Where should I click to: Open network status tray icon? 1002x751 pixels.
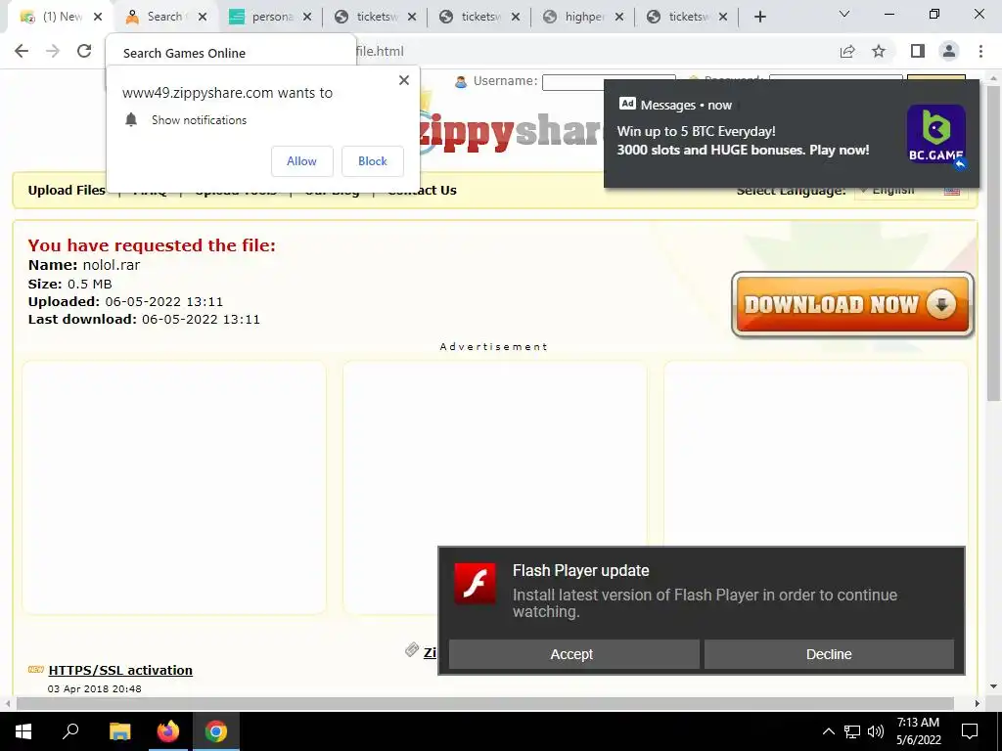pyautogui.click(x=852, y=731)
